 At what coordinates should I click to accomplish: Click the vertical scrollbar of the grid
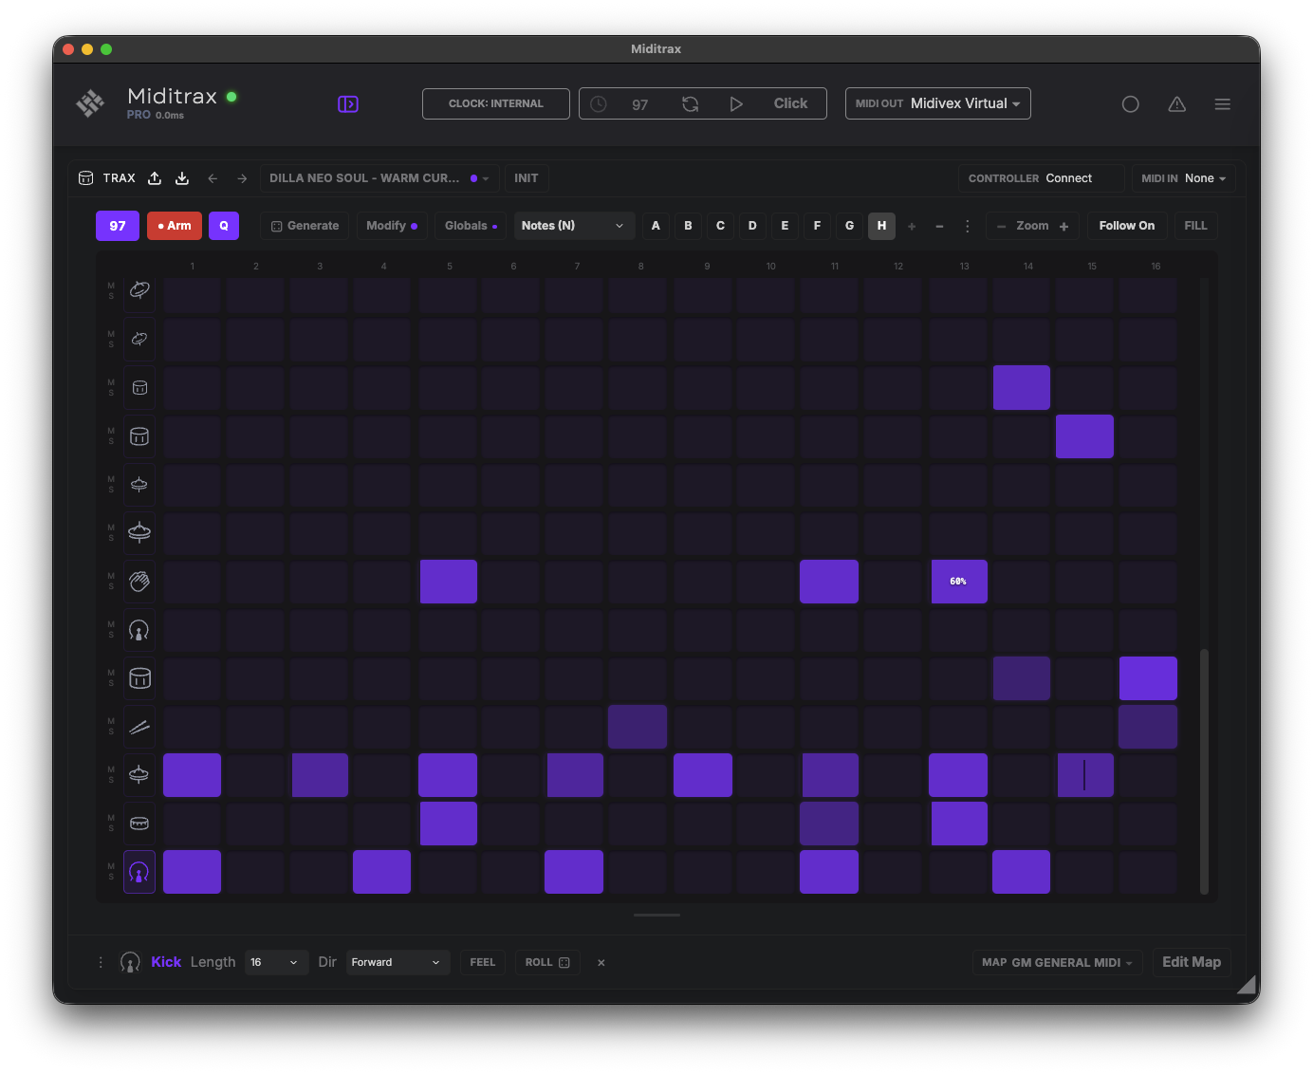(x=1204, y=770)
